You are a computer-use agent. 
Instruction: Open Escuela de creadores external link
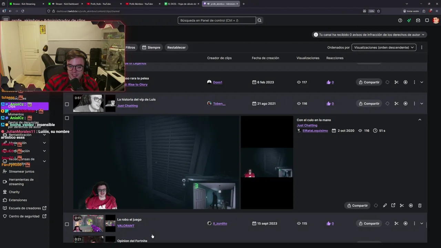[x=25, y=208]
